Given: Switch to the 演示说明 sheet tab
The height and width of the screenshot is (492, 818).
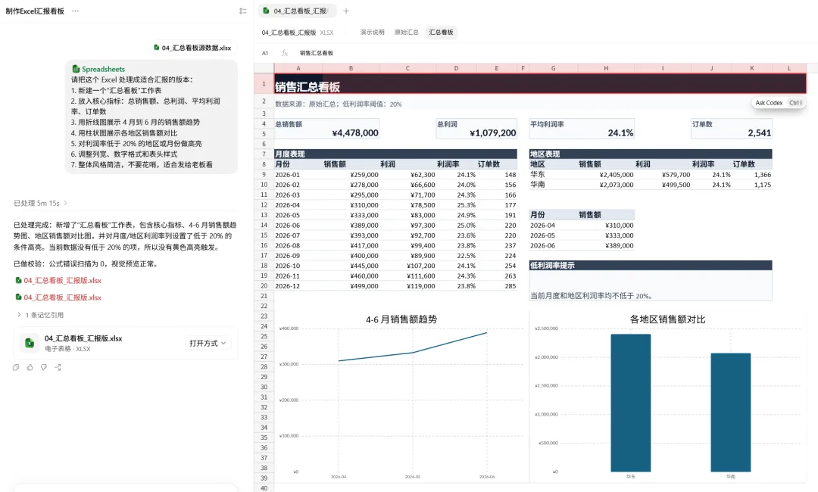Looking at the screenshot, I should point(372,33).
